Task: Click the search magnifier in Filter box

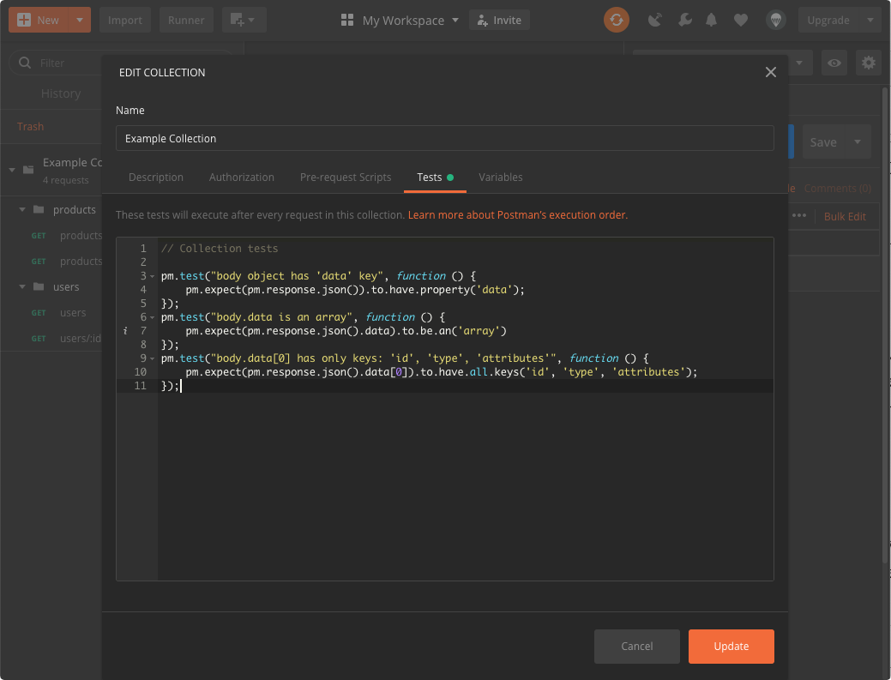Action: (24, 63)
